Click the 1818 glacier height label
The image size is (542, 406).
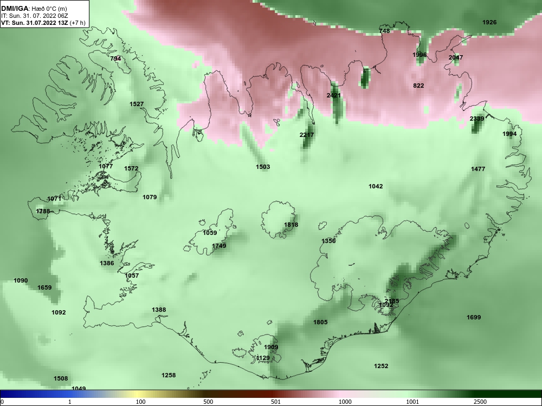pyautogui.click(x=291, y=225)
